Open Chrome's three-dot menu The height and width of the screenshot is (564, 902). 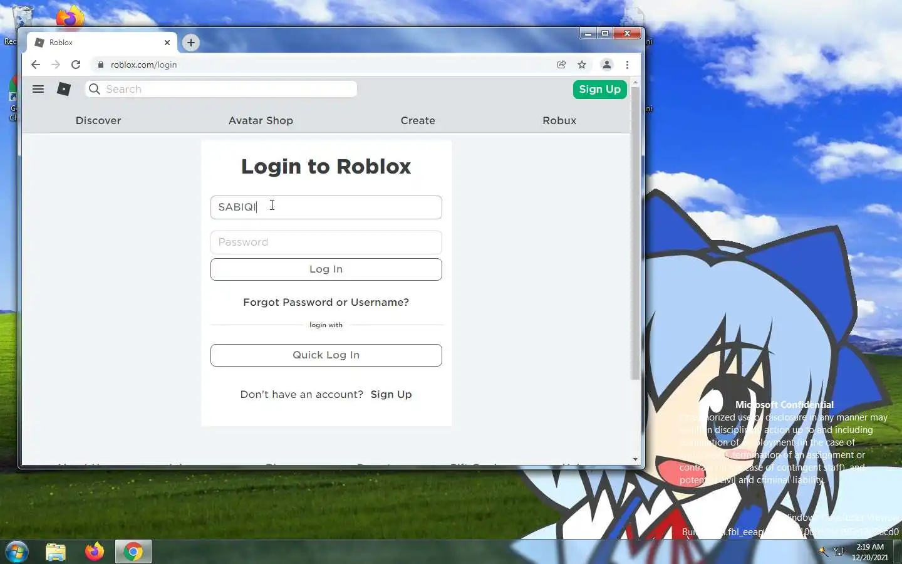pos(627,65)
